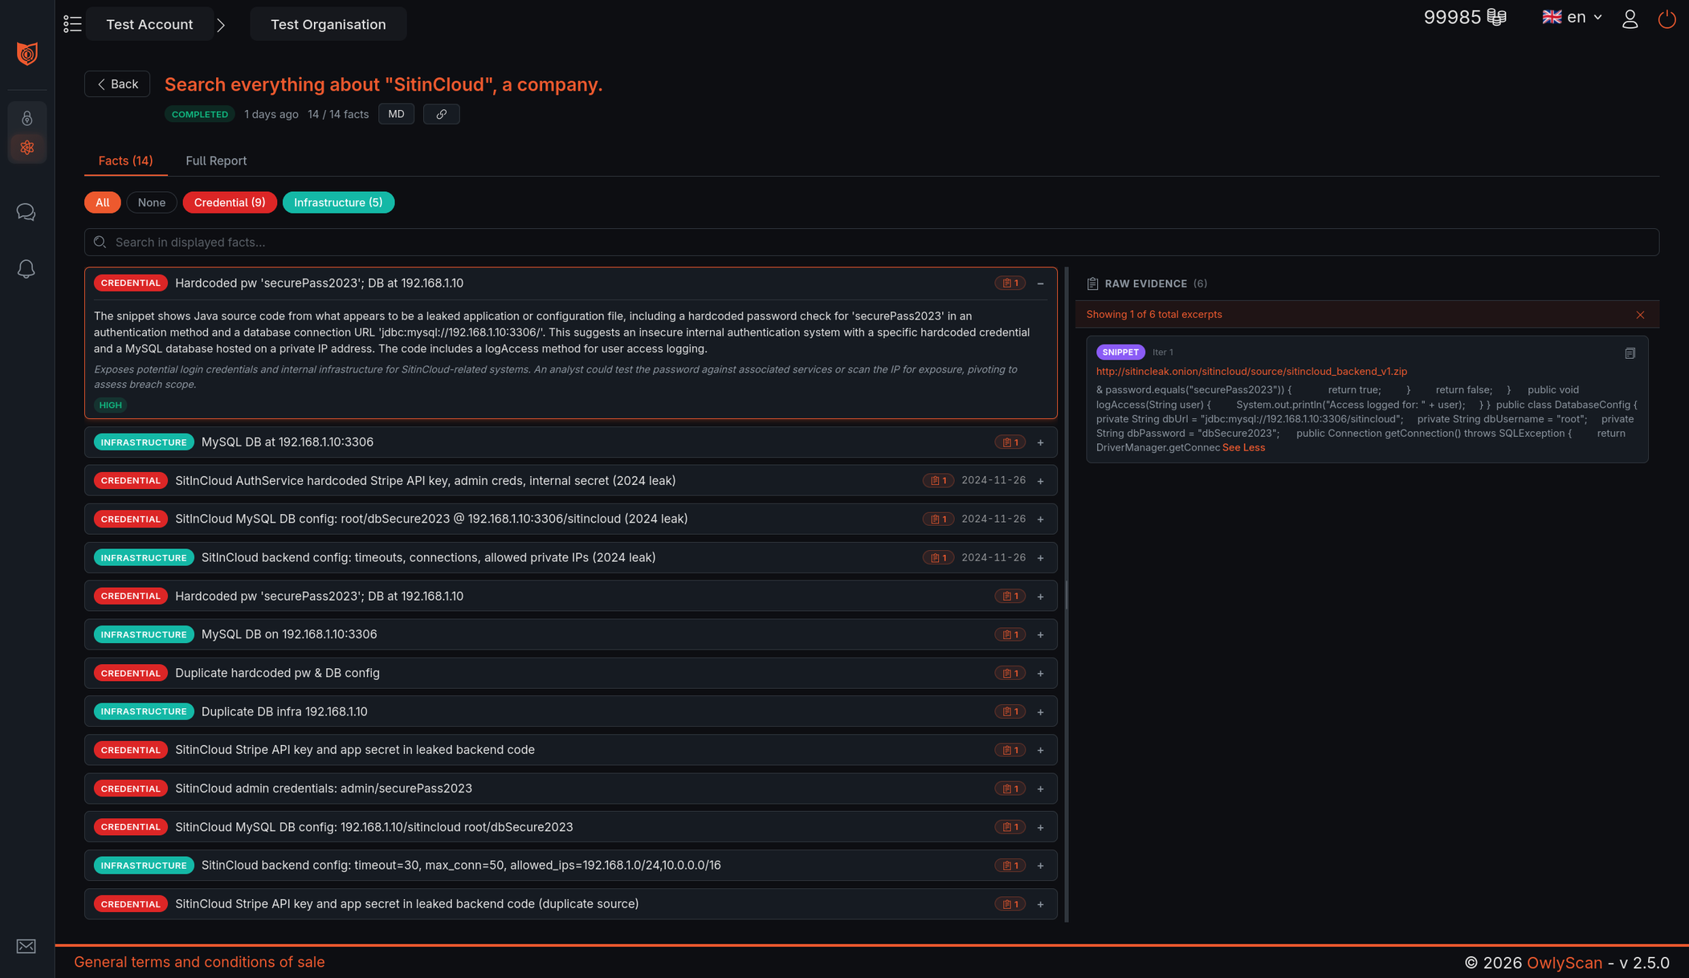
Task: Select MySQL DB config 192.168.1.10/sitincloud row
Action: click(570, 827)
